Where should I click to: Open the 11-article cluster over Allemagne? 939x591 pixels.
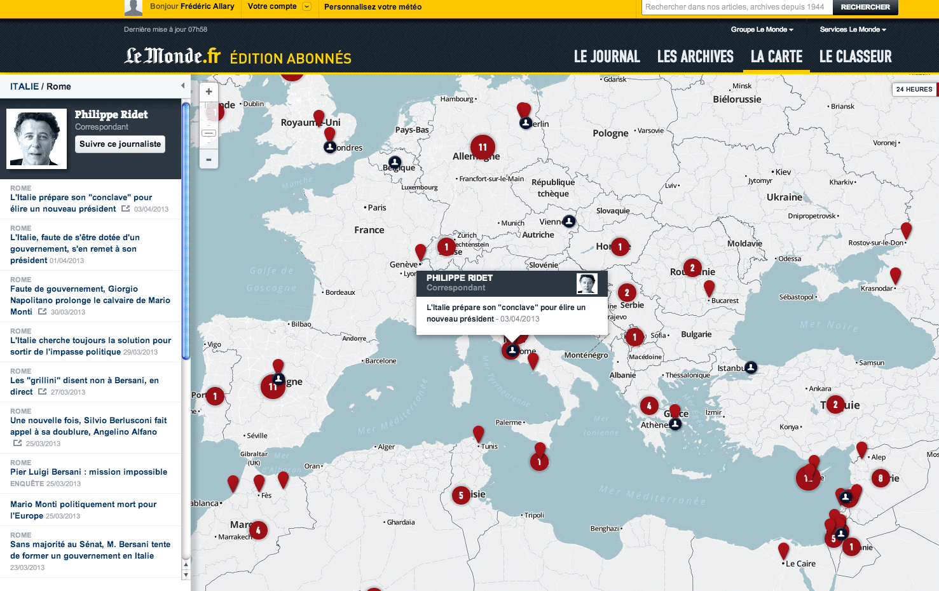(483, 147)
